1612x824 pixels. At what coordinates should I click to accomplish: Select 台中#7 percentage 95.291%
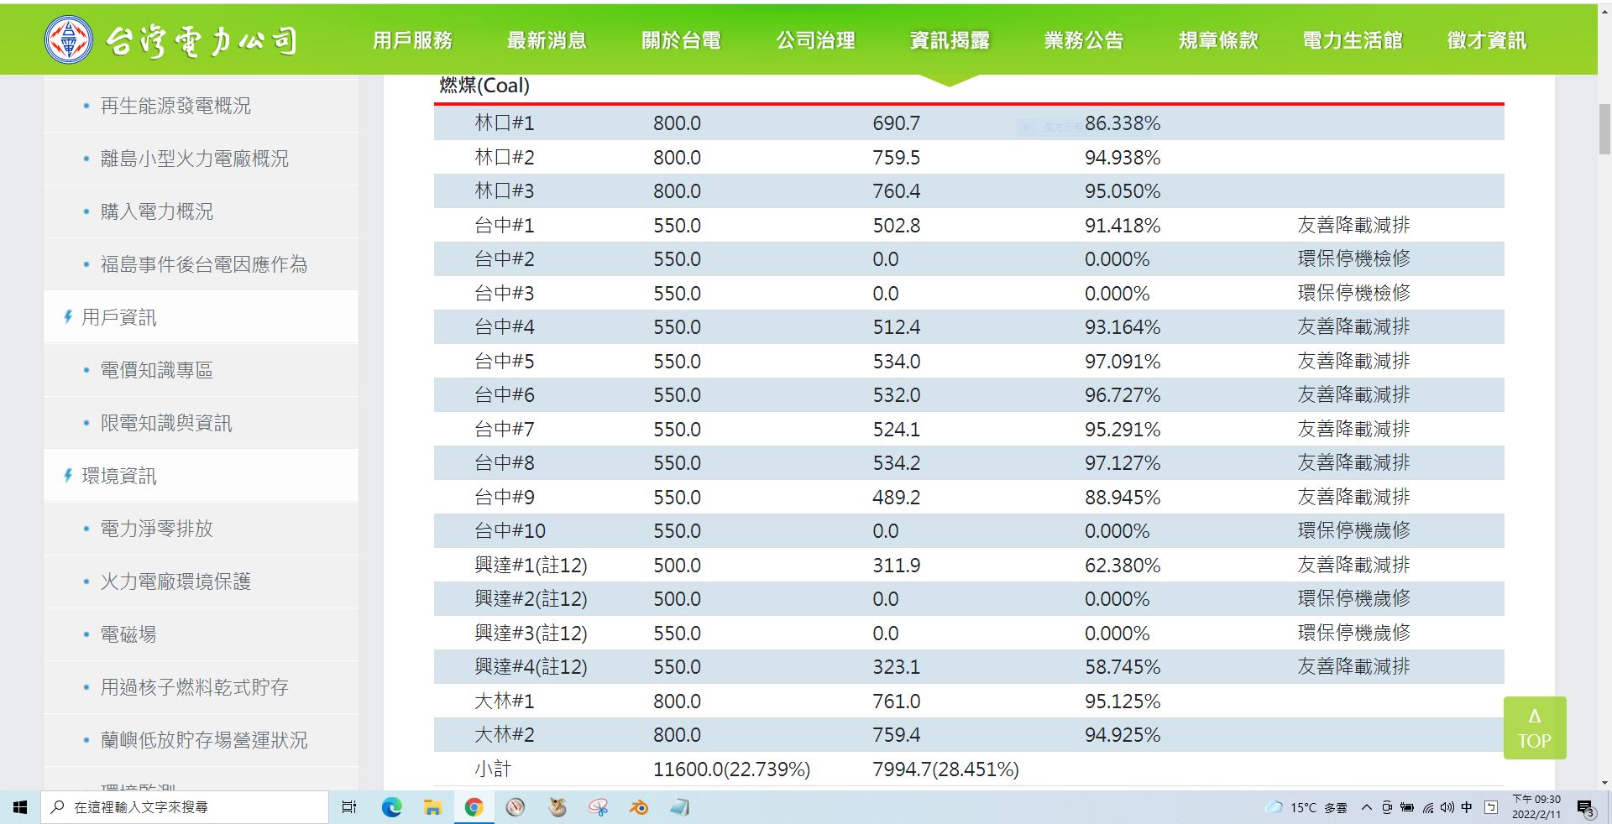coord(1123,430)
